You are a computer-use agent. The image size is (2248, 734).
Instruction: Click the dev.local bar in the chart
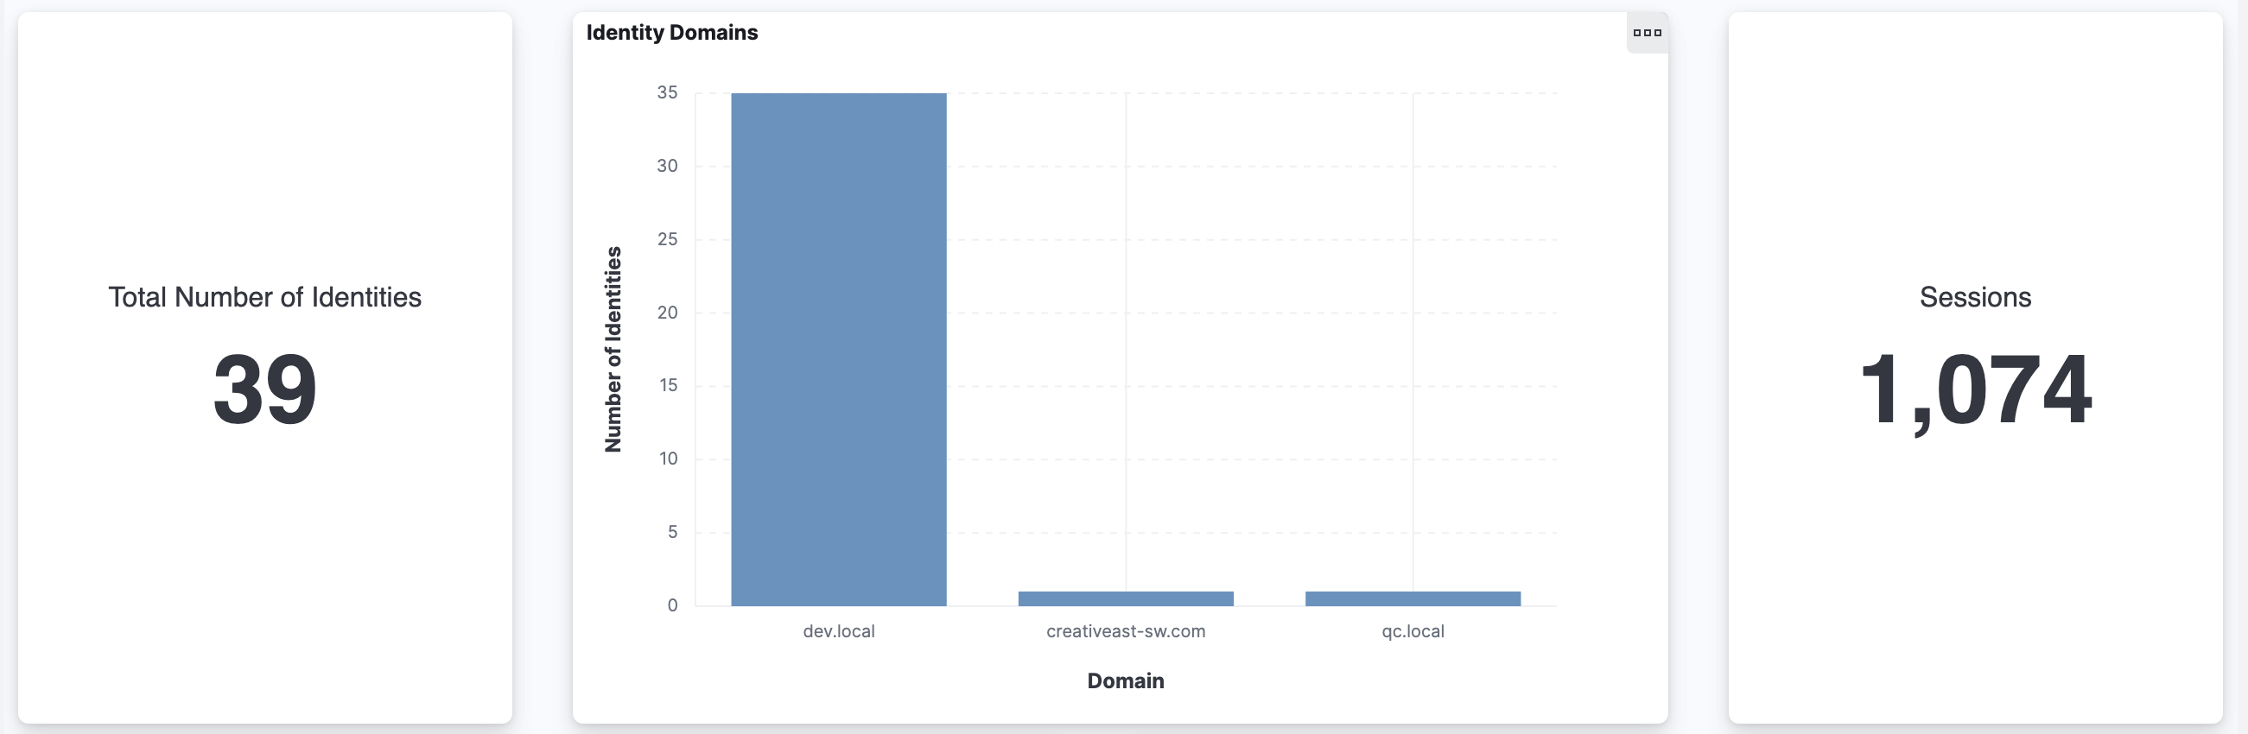(x=838, y=349)
